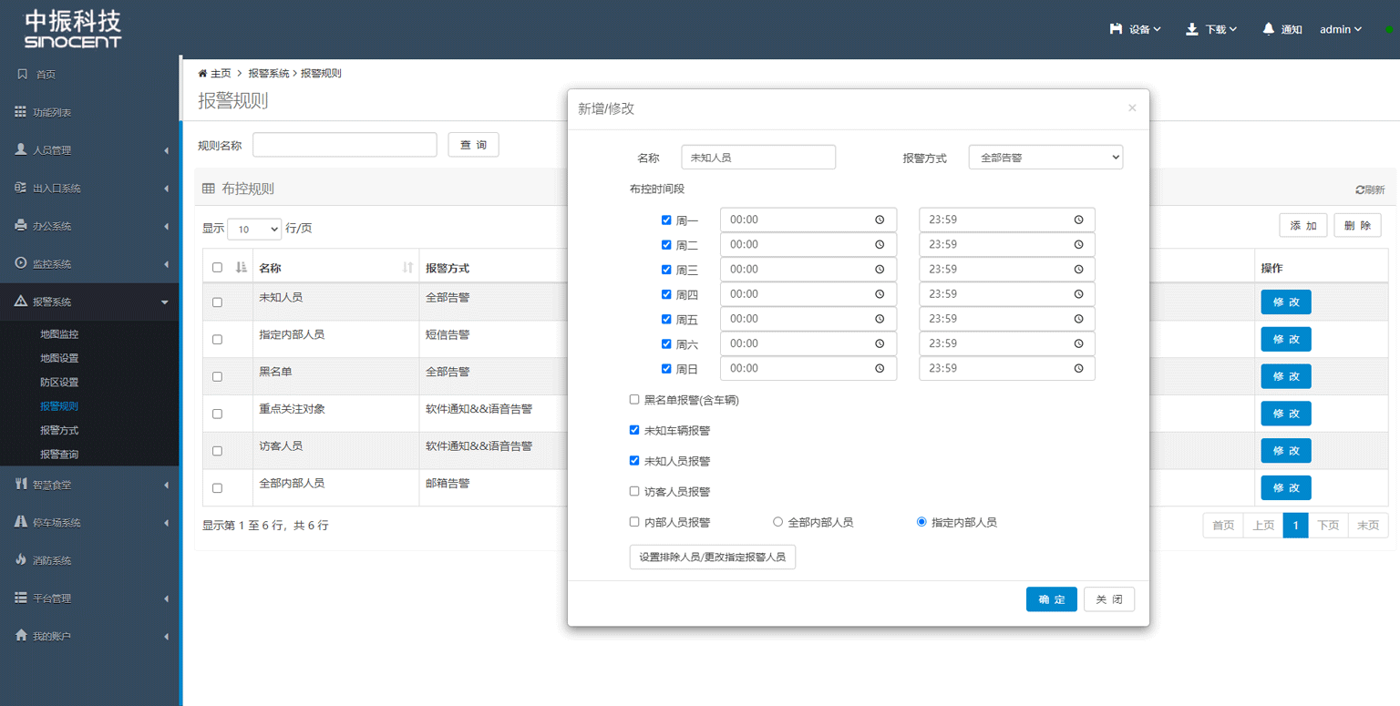Select the all internal personnel radio button
1400x706 pixels.
pyautogui.click(x=777, y=522)
